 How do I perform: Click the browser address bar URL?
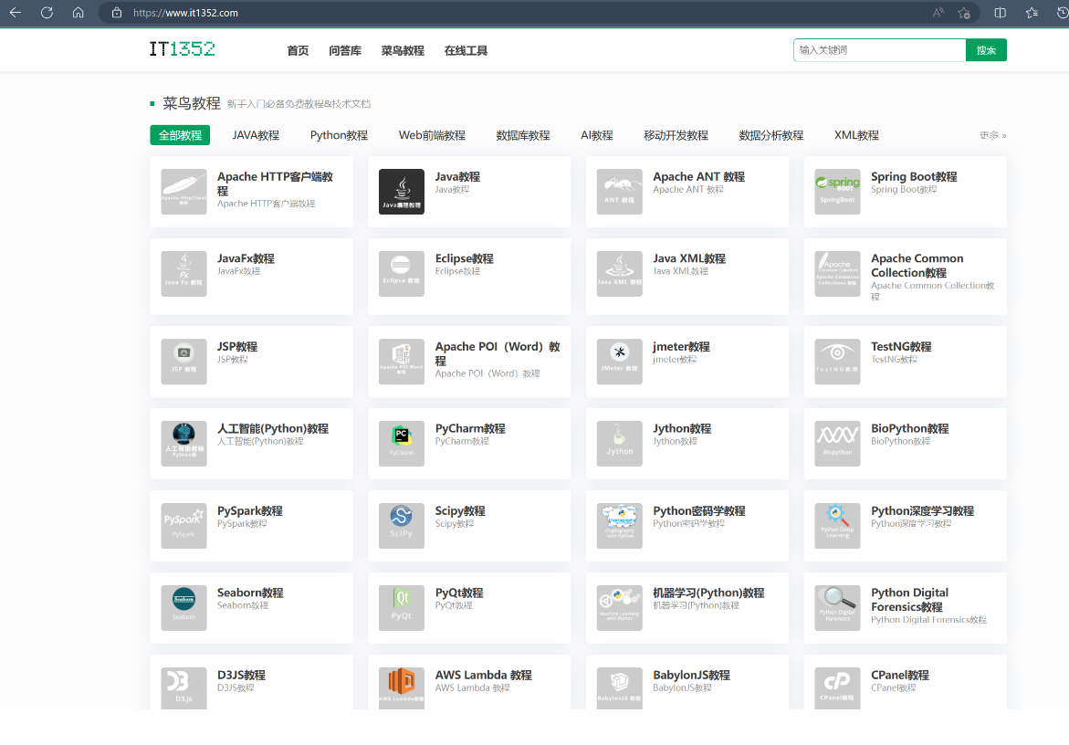click(185, 13)
